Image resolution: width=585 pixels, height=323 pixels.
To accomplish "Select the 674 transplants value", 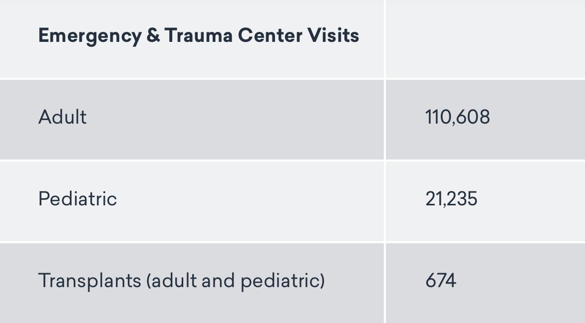I will (x=440, y=281).
